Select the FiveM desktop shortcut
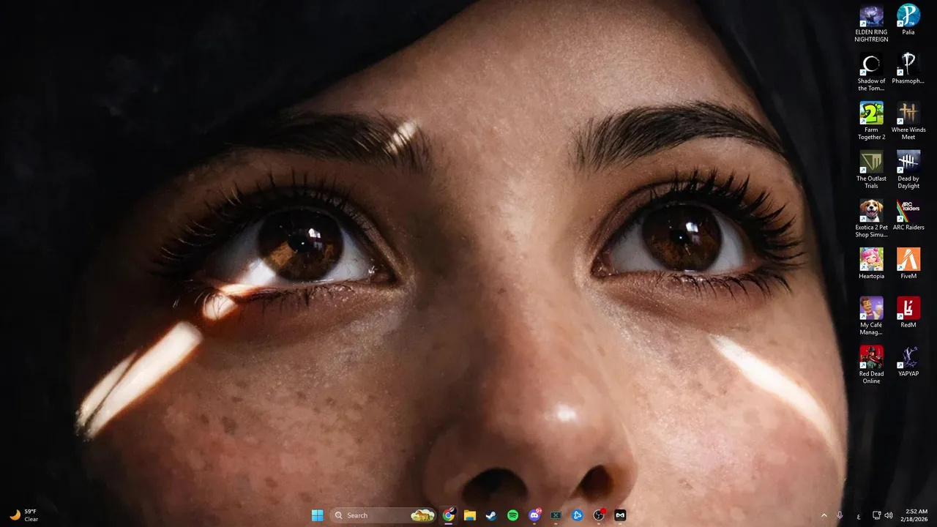The height and width of the screenshot is (527, 937). [x=908, y=263]
